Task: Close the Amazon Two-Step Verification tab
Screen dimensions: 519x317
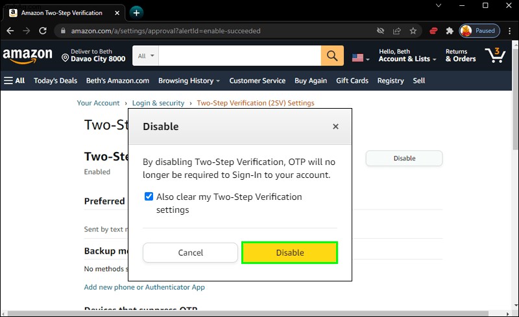Action: click(x=117, y=13)
